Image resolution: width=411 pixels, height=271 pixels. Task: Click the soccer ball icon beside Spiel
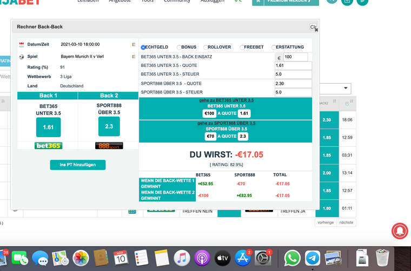coord(22,57)
